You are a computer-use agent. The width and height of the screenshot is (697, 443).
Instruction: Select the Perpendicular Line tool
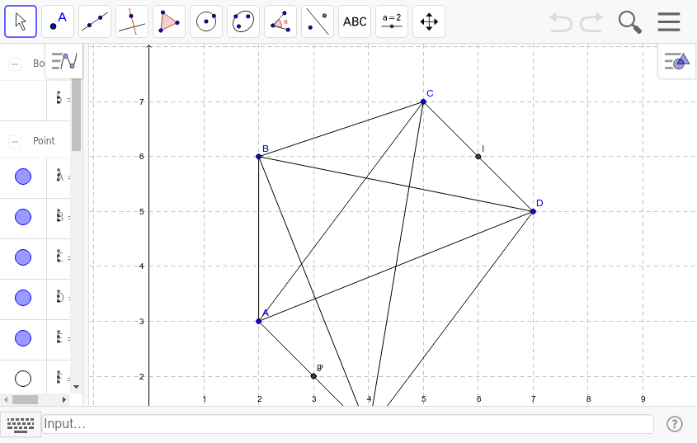(132, 21)
